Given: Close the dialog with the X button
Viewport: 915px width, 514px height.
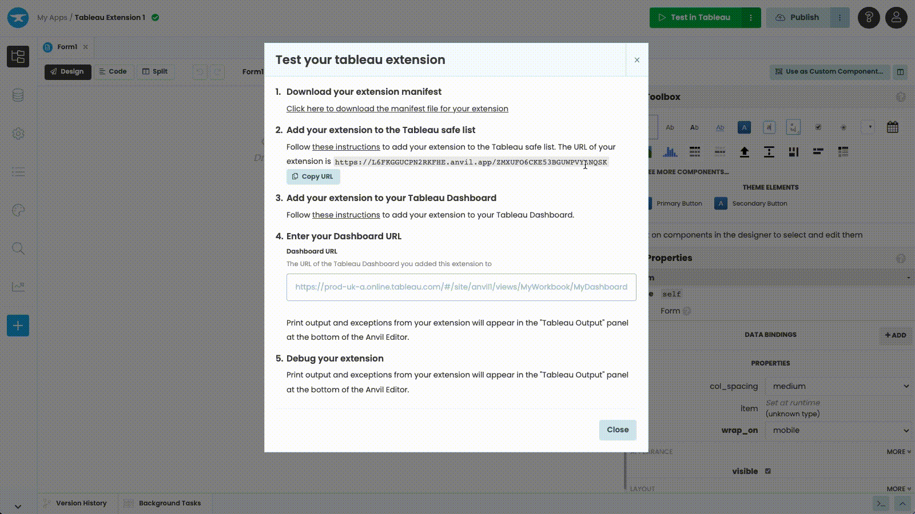Looking at the screenshot, I should coord(637,60).
